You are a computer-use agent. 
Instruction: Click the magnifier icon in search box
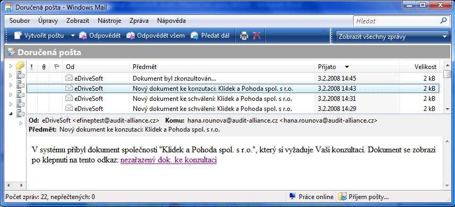pyautogui.click(x=443, y=21)
